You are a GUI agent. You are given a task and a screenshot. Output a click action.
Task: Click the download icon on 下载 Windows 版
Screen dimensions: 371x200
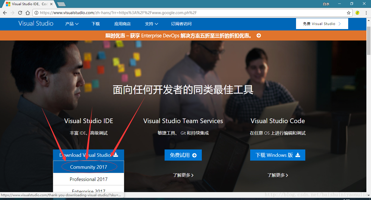coord(298,155)
